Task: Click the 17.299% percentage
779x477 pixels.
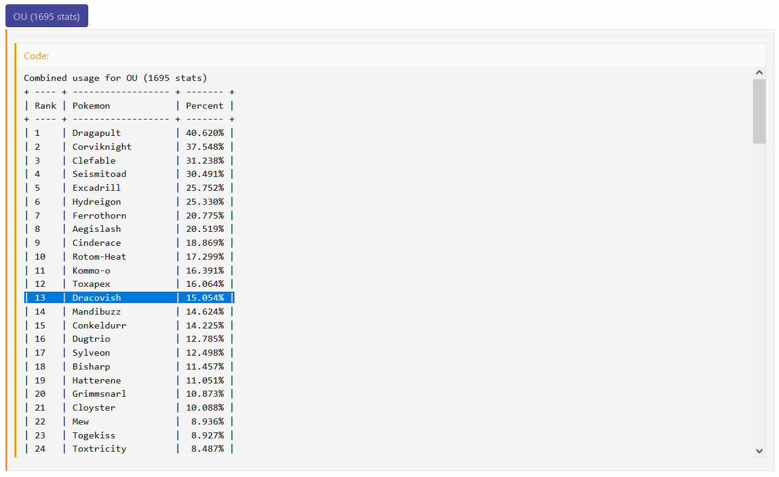Action: [x=205, y=257]
